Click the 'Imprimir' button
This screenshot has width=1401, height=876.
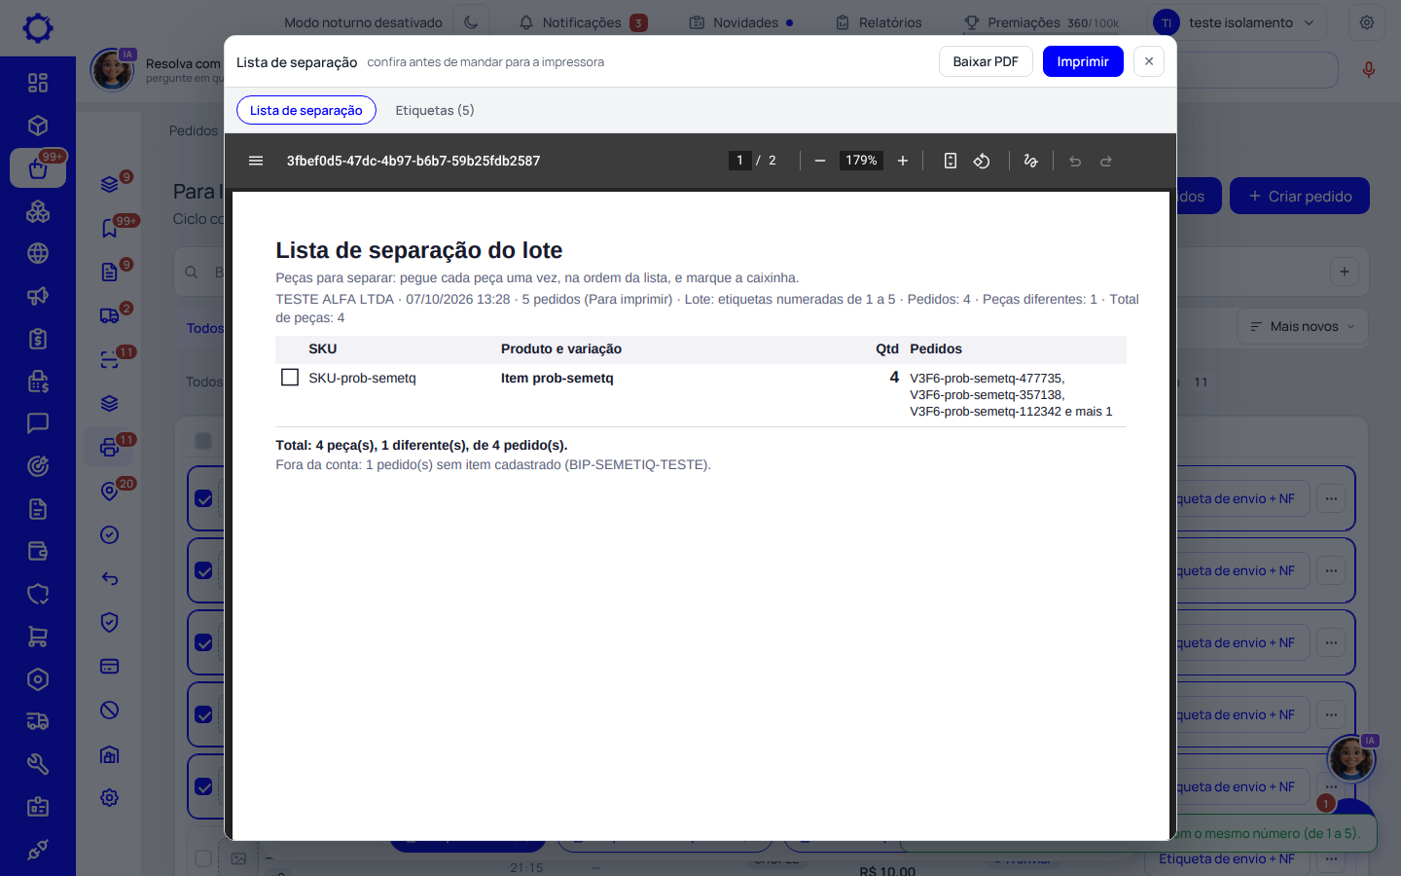[1083, 61]
